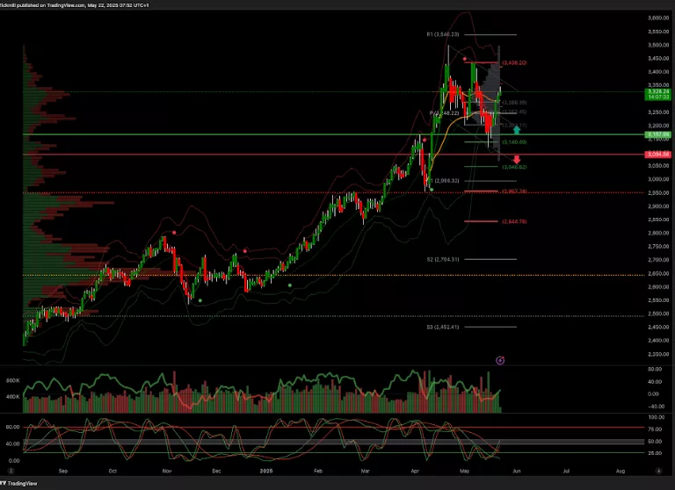This screenshot has width=675, height=490.
Task: Click the thick red horizontal resistance line
Action: 264,155
